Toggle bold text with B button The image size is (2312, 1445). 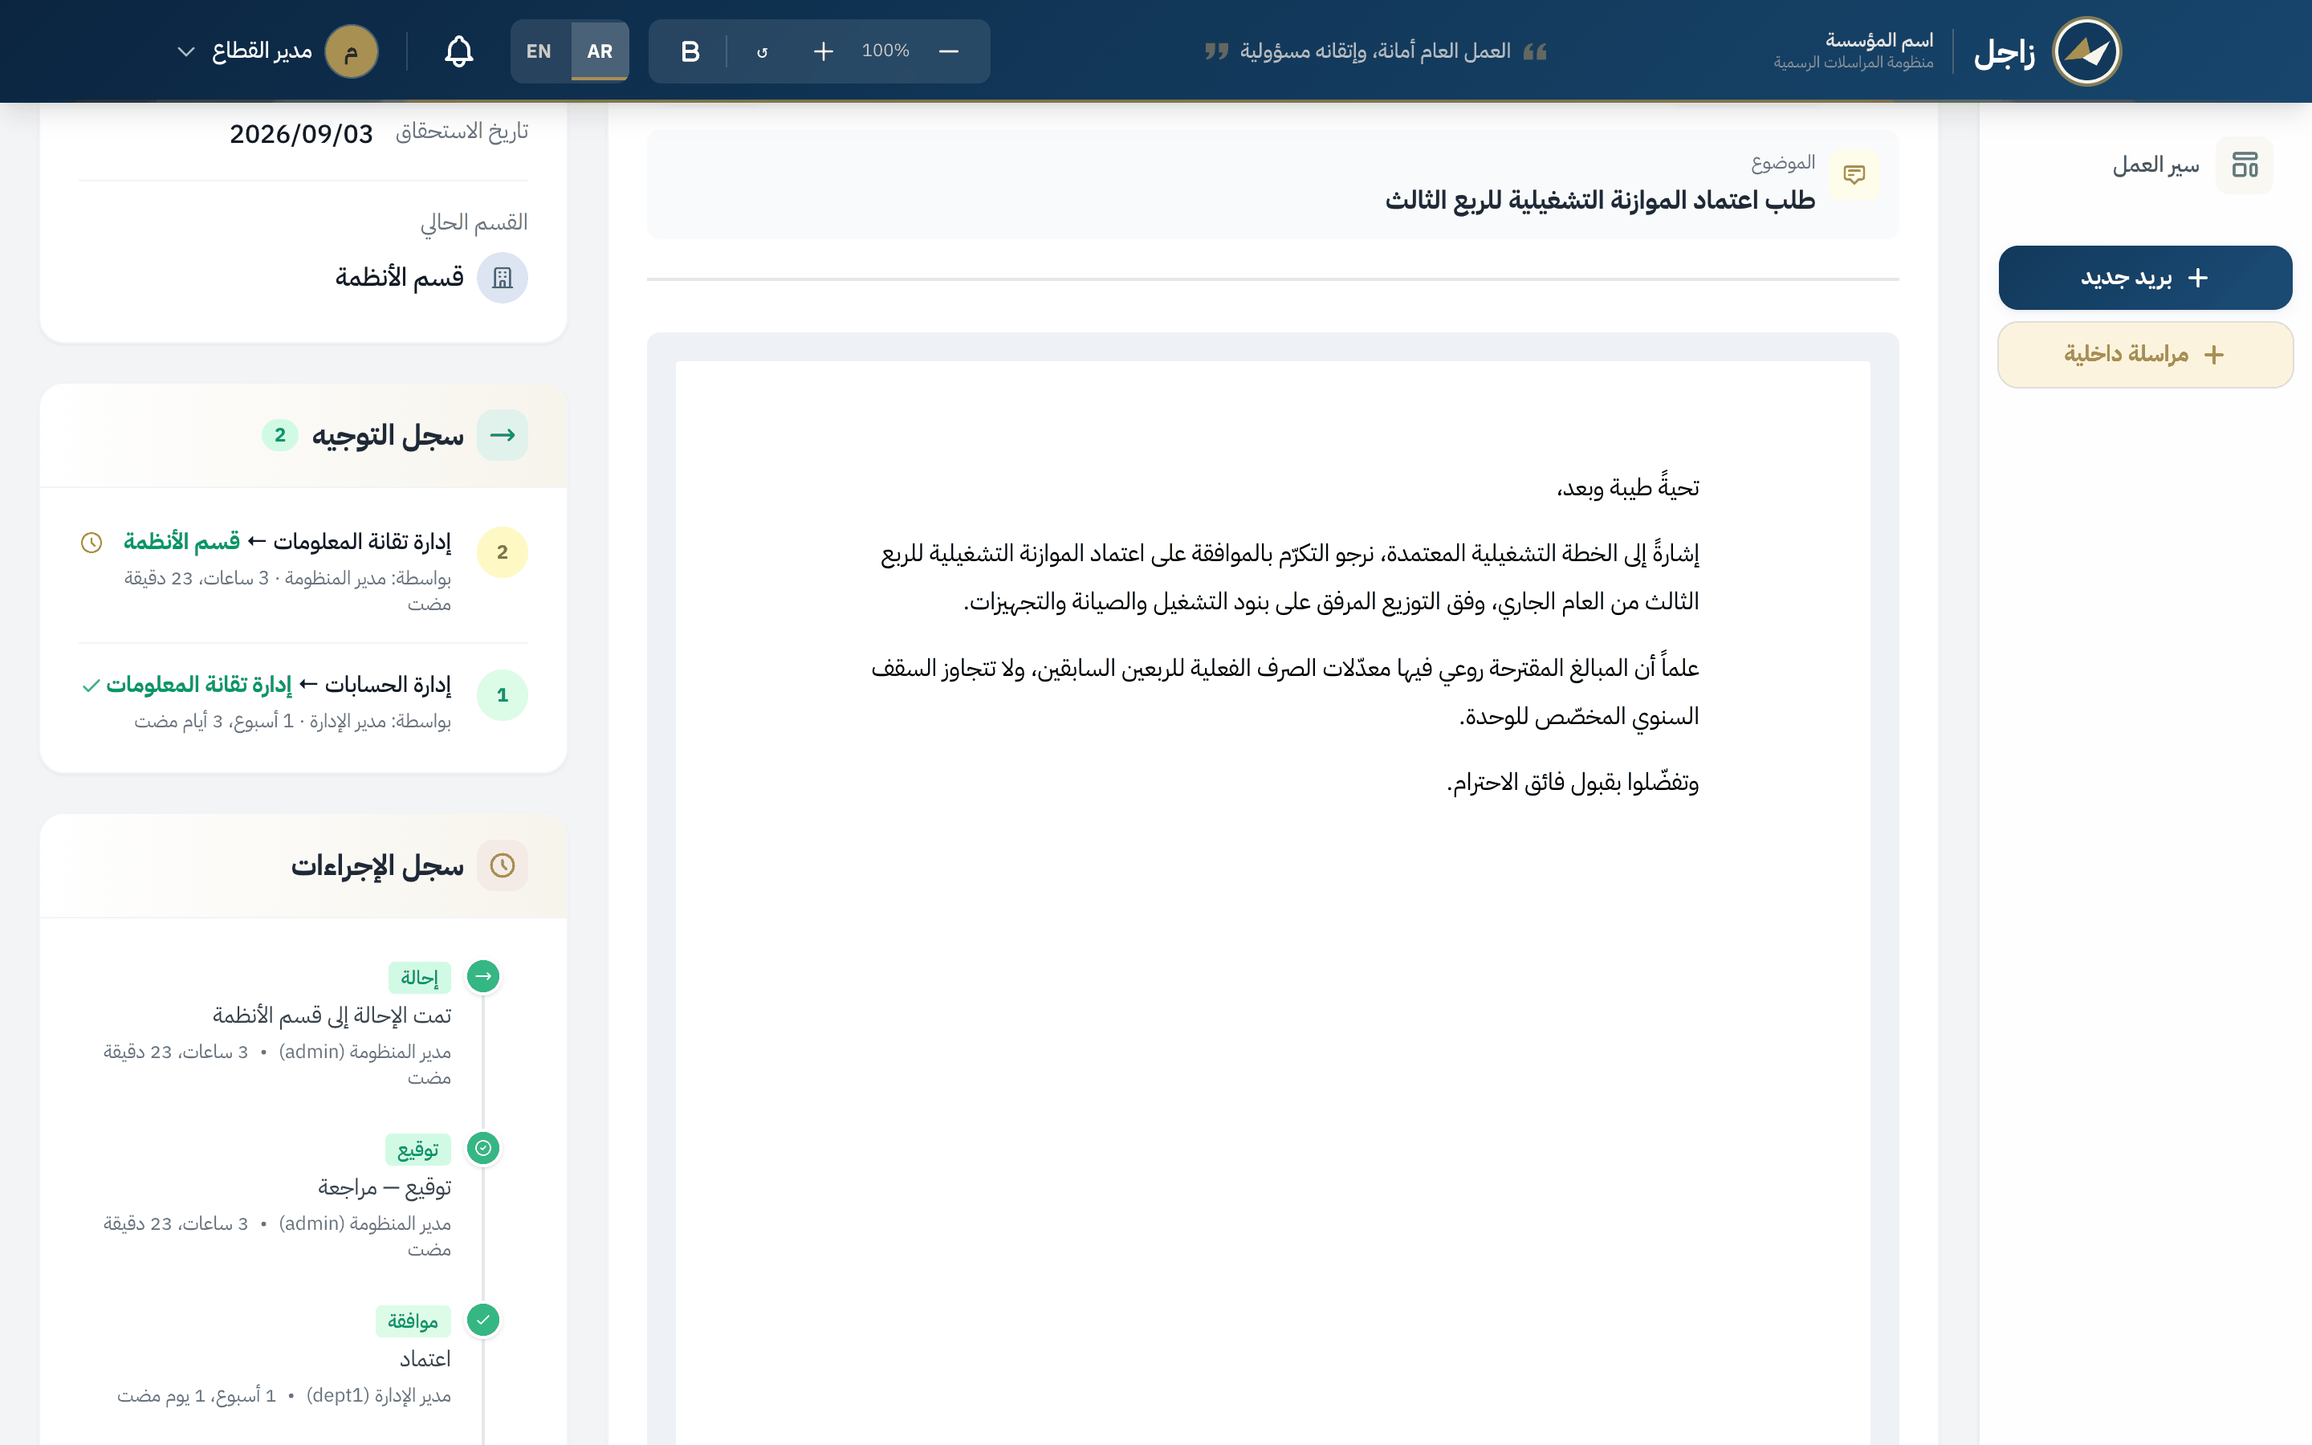pyautogui.click(x=690, y=51)
